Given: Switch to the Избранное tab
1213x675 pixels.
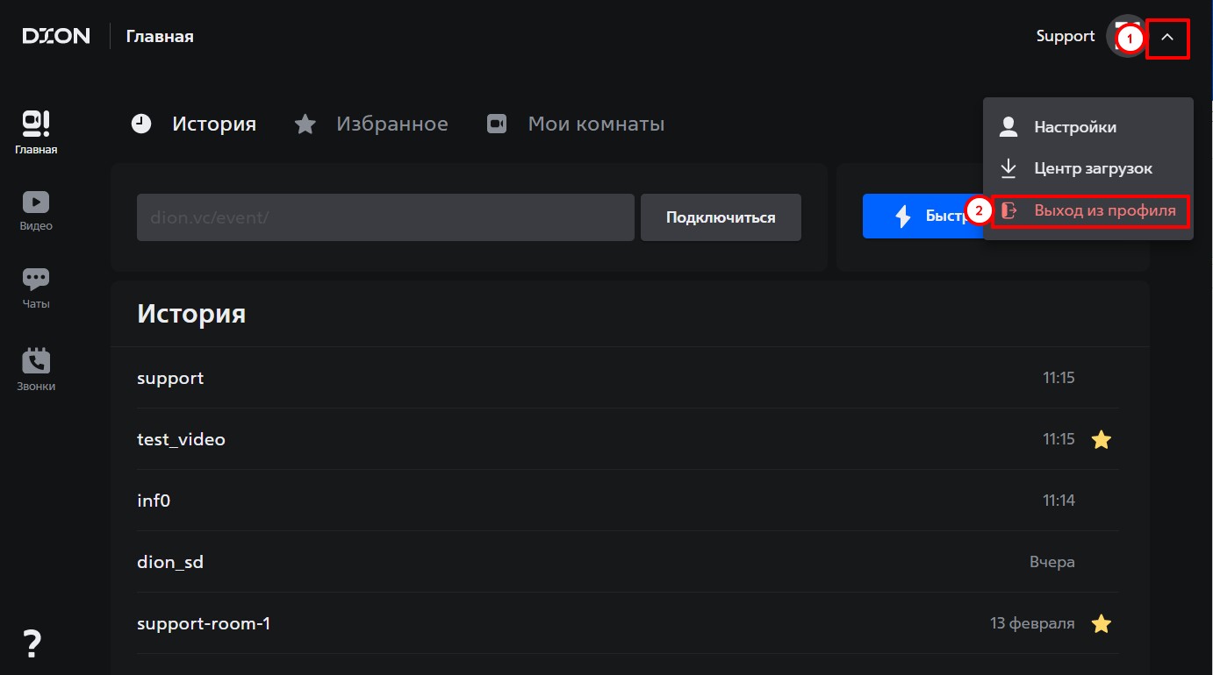Looking at the screenshot, I should (x=371, y=124).
